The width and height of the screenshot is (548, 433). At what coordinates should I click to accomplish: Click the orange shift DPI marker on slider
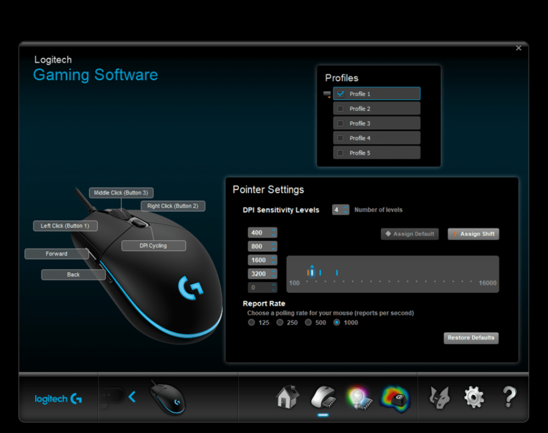tap(308, 273)
